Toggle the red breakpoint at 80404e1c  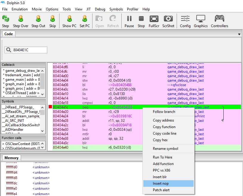50,107
